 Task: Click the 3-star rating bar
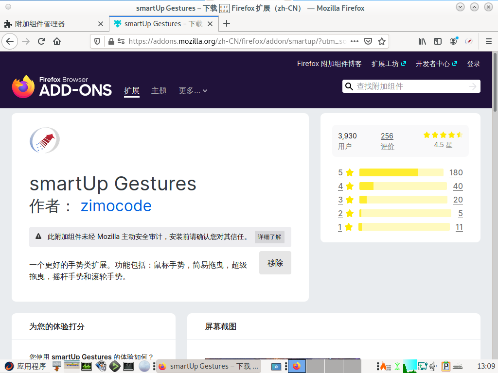point(403,200)
